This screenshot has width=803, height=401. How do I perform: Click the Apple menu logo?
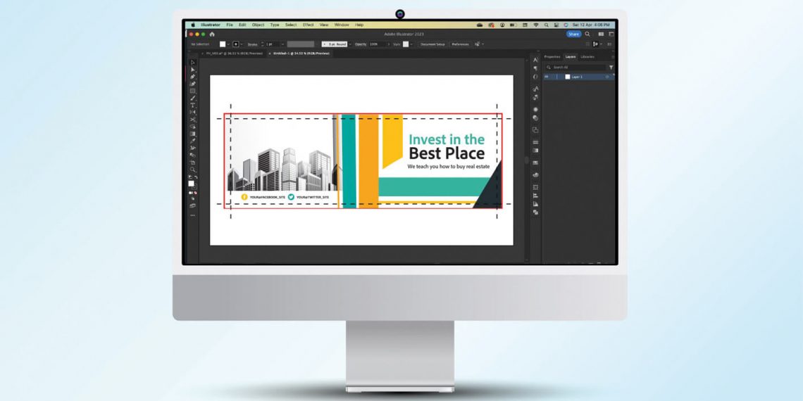coord(193,25)
